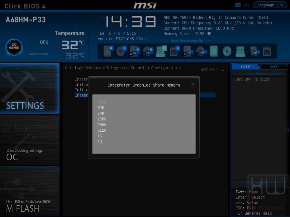290x217 pixels.
Task: Click the Settings\Advanced\Integrated Graphics Configuration breadcrumb
Action: [123, 68]
